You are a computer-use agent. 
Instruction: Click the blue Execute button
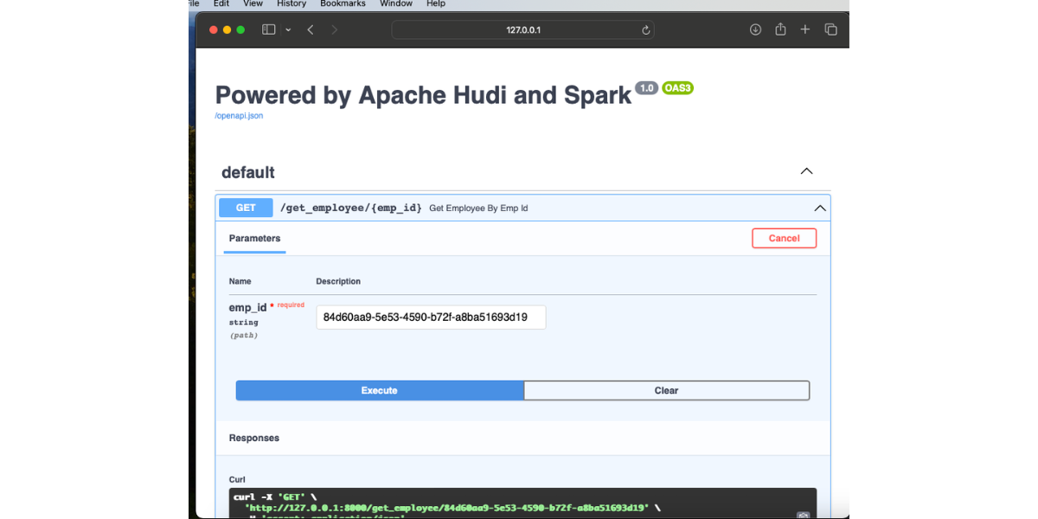pos(379,391)
